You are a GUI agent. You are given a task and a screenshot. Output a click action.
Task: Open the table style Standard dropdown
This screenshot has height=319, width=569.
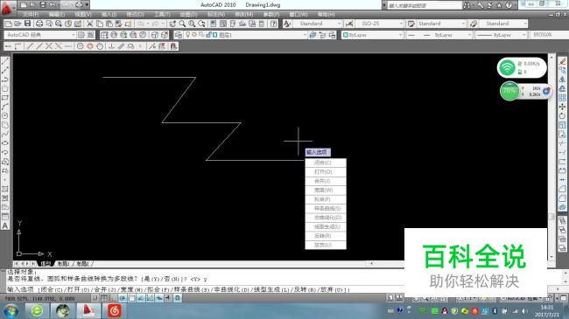coord(440,24)
